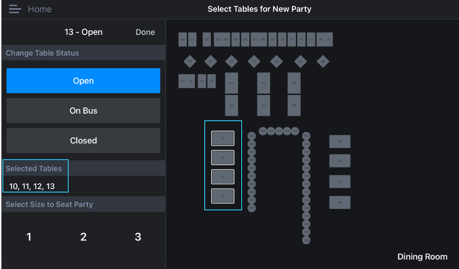Select round bar seat 112

(279, 131)
